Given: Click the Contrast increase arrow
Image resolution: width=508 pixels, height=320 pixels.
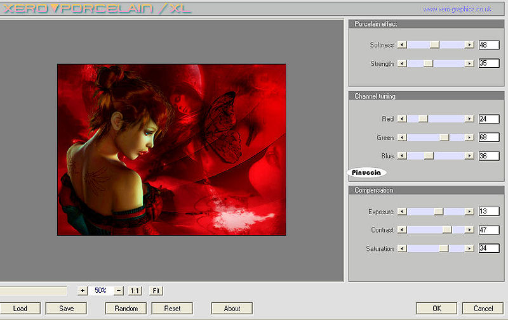Looking at the screenshot, I should coord(469,230).
